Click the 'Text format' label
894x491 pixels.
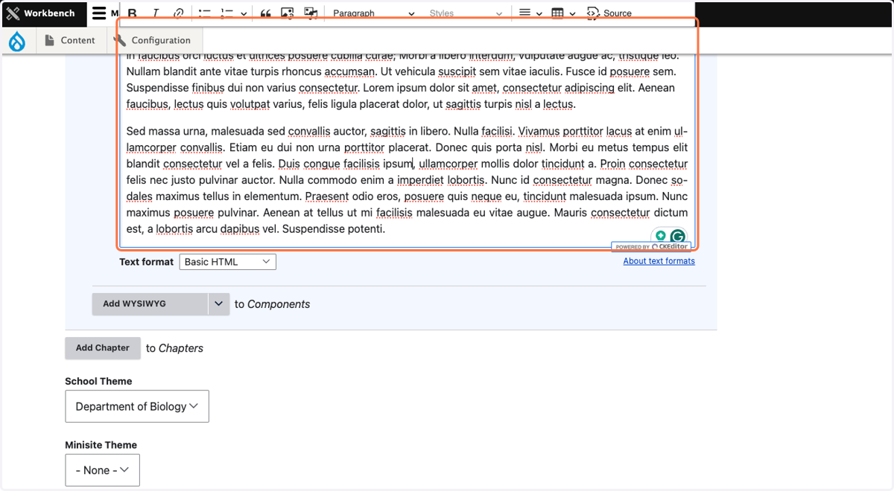pyautogui.click(x=147, y=262)
